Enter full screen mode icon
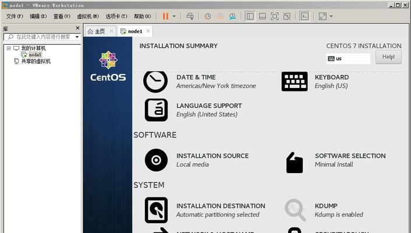Image resolution: width=411 pixels, height=233 pixels. (274, 16)
